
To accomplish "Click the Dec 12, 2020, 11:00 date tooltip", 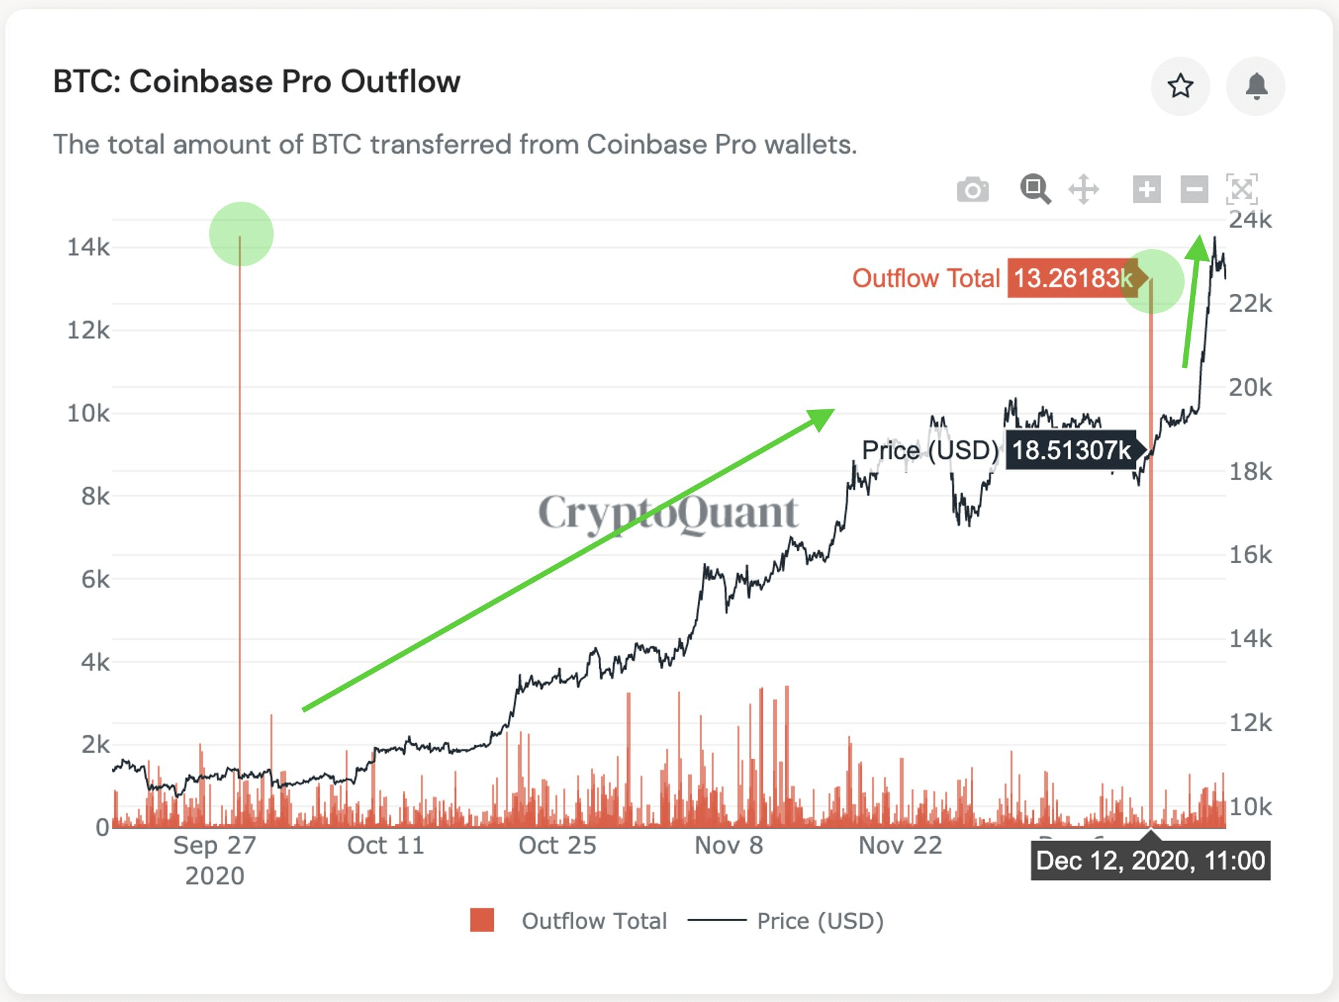I will point(1150,860).
